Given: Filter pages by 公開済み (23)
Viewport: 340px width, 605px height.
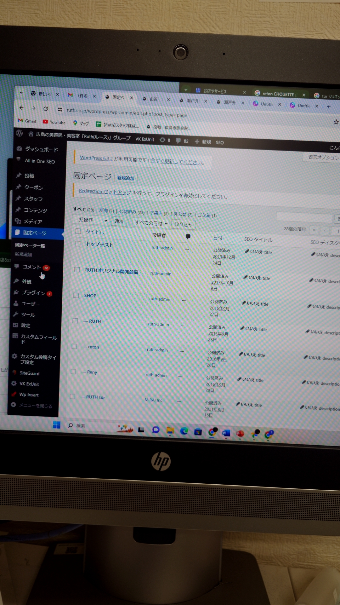Looking at the screenshot, I should (x=132, y=212).
